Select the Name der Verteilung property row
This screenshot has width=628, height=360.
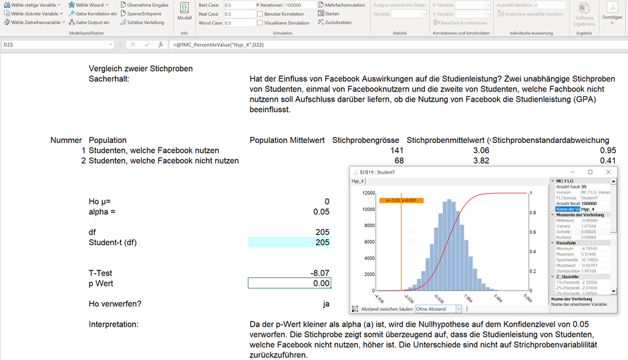click(x=583, y=209)
